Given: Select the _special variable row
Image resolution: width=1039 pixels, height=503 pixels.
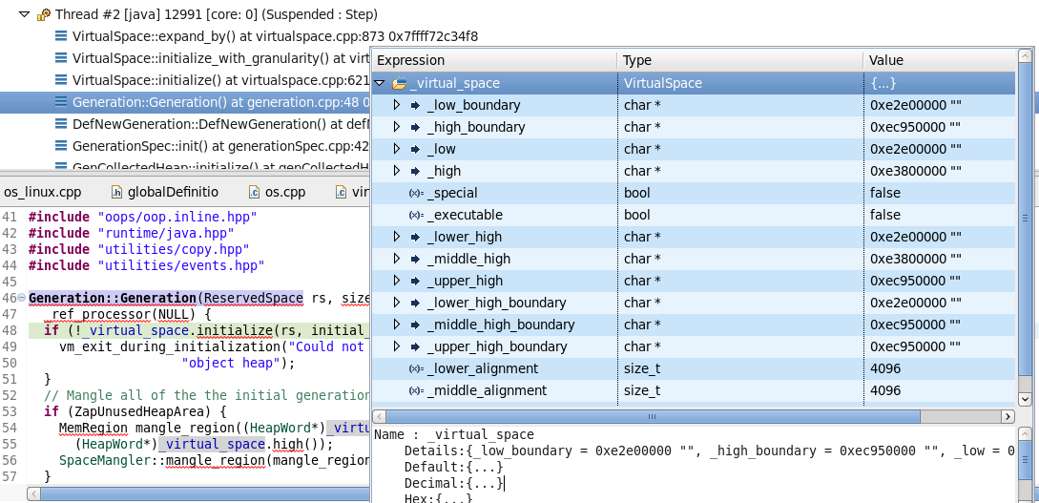Looking at the screenshot, I should click(x=694, y=193).
